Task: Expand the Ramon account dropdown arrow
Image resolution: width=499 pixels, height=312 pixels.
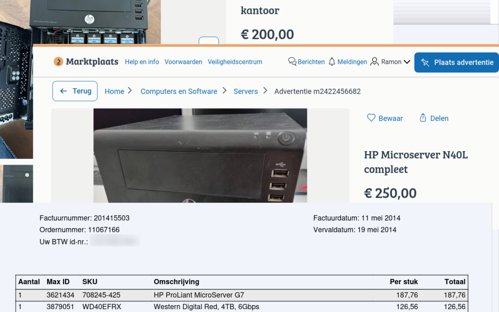Action: (407, 62)
